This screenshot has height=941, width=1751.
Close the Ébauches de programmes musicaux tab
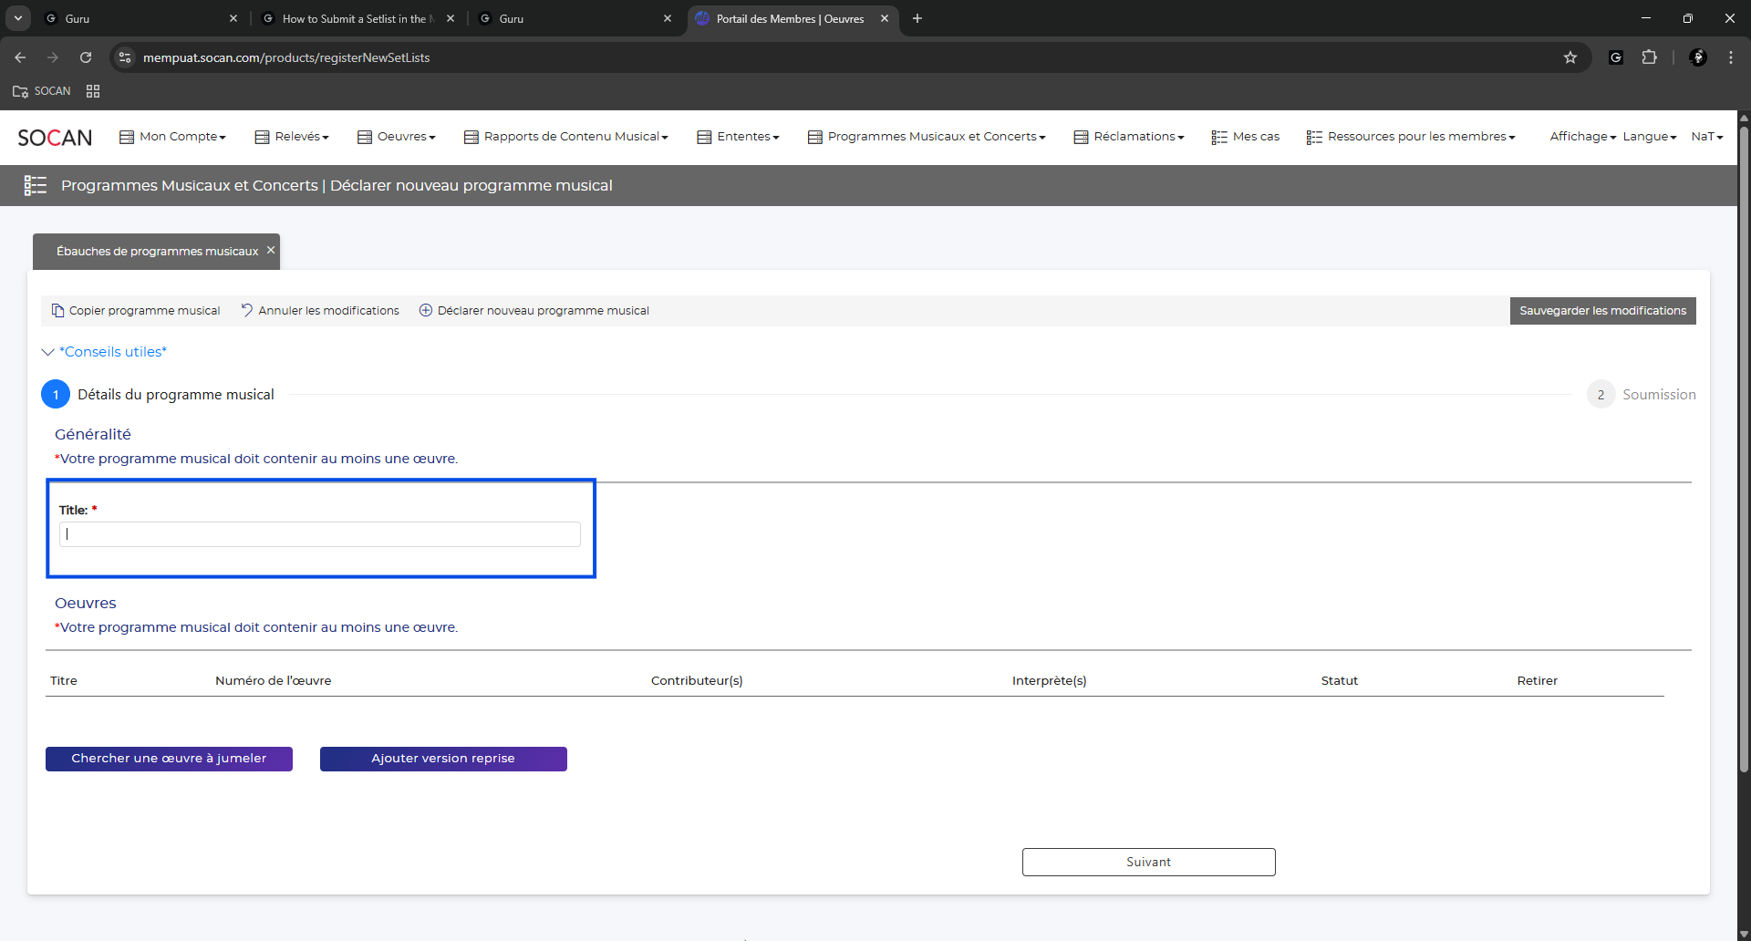click(x=271, y=251)
